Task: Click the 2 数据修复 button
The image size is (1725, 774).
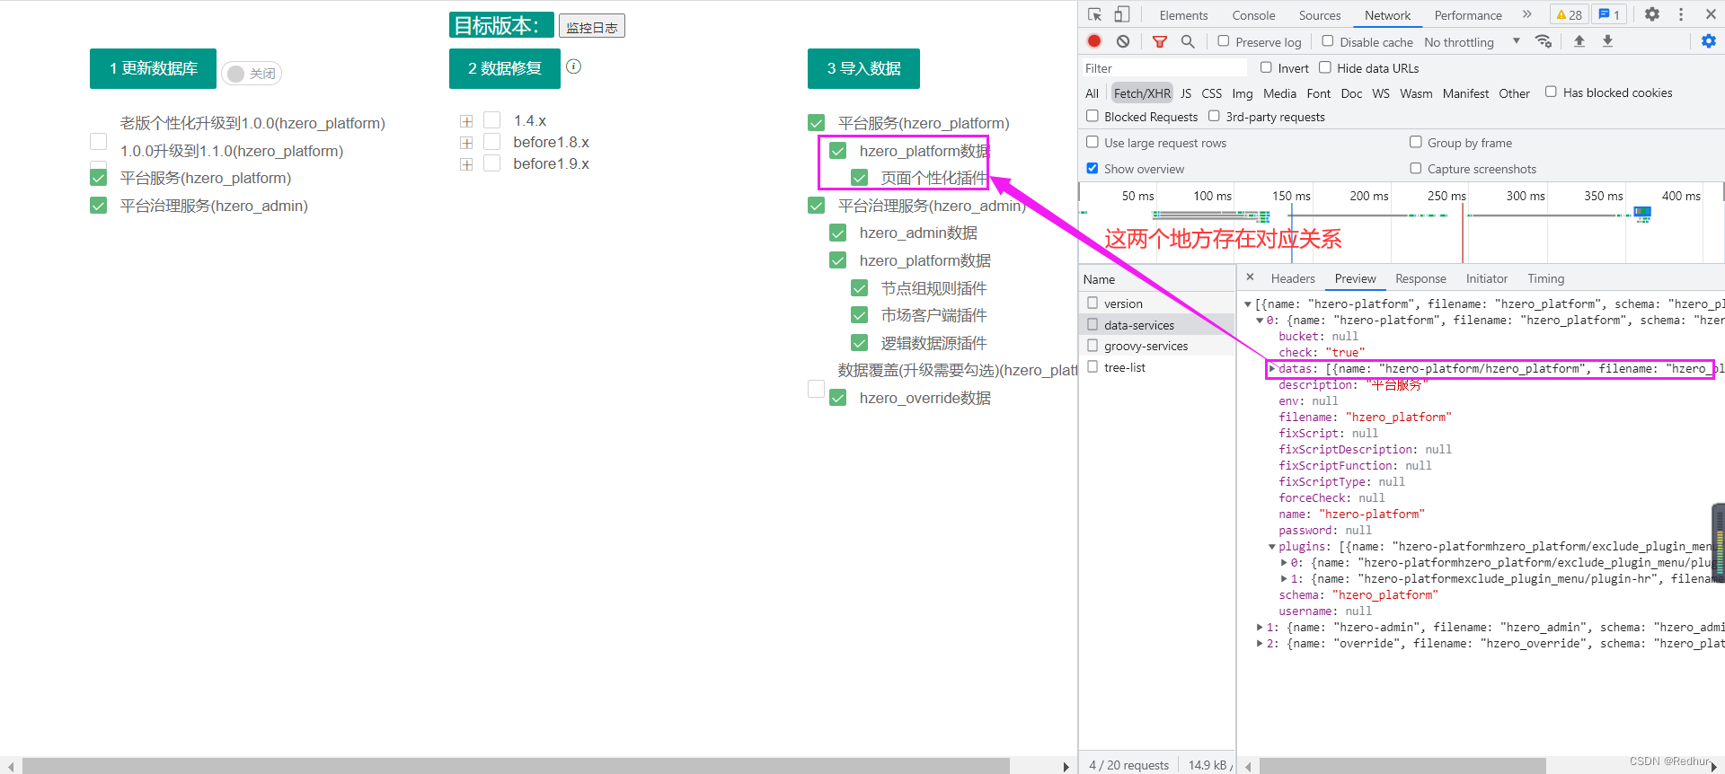Action: pos(505,68)
